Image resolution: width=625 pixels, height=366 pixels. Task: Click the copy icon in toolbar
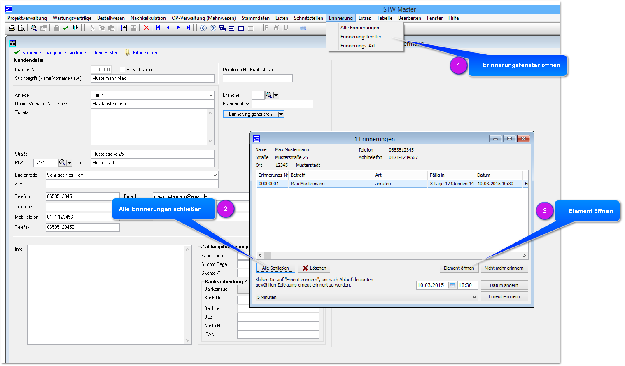click(102, 28)
